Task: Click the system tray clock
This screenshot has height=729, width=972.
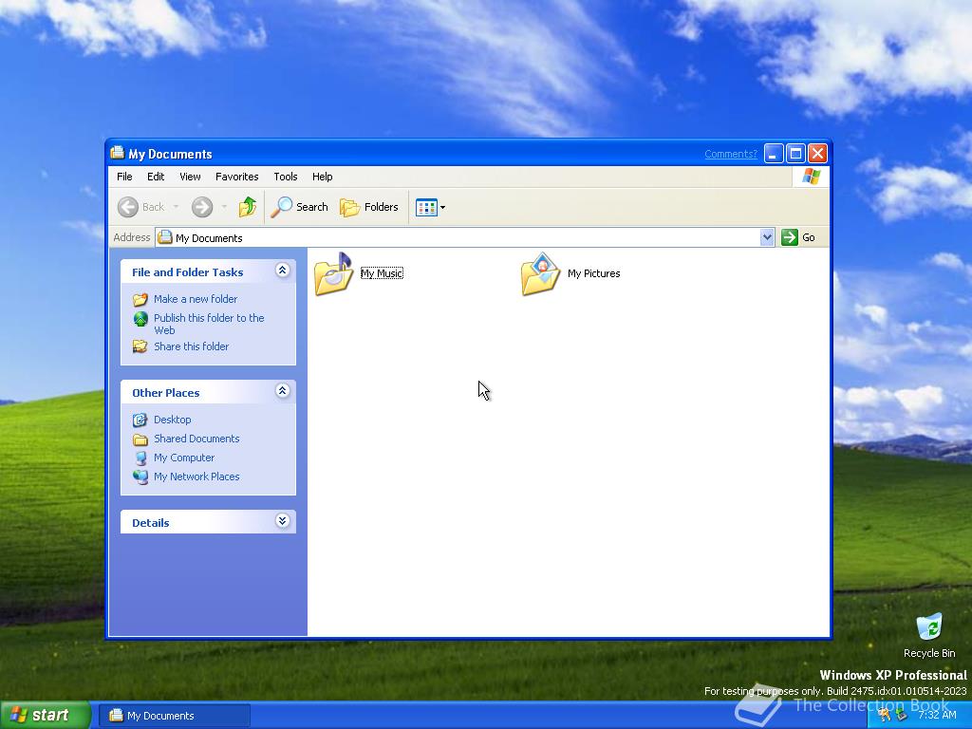Action: point(937,716)
